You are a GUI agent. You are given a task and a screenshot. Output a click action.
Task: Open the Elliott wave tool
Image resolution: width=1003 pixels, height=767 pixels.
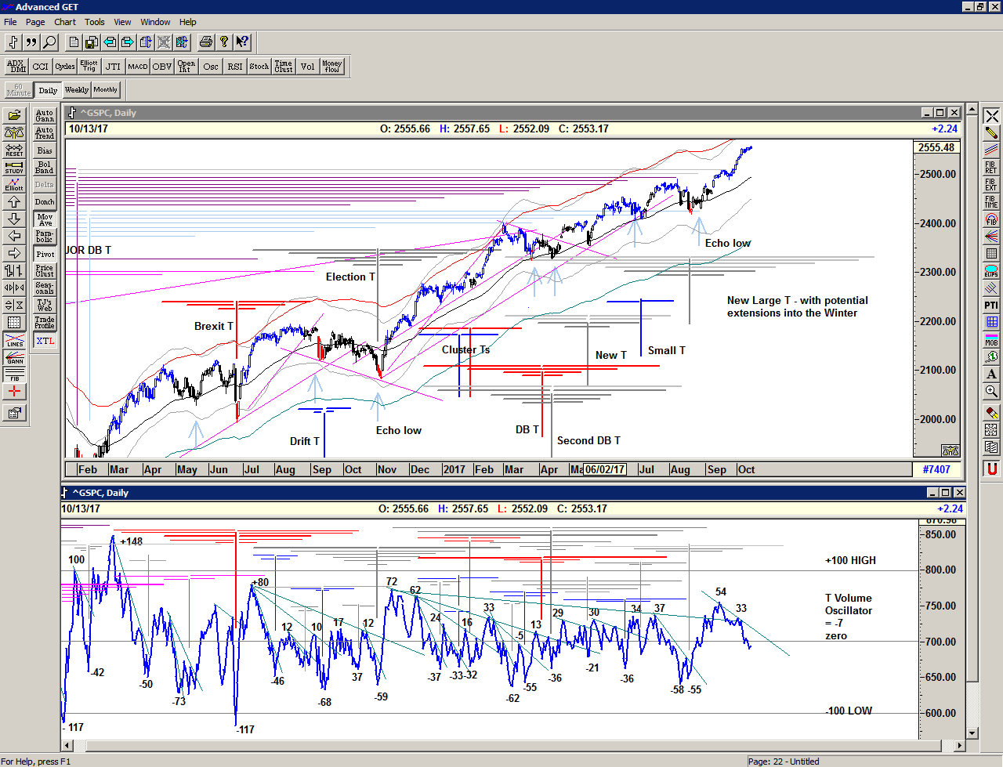tap(14, 184)
